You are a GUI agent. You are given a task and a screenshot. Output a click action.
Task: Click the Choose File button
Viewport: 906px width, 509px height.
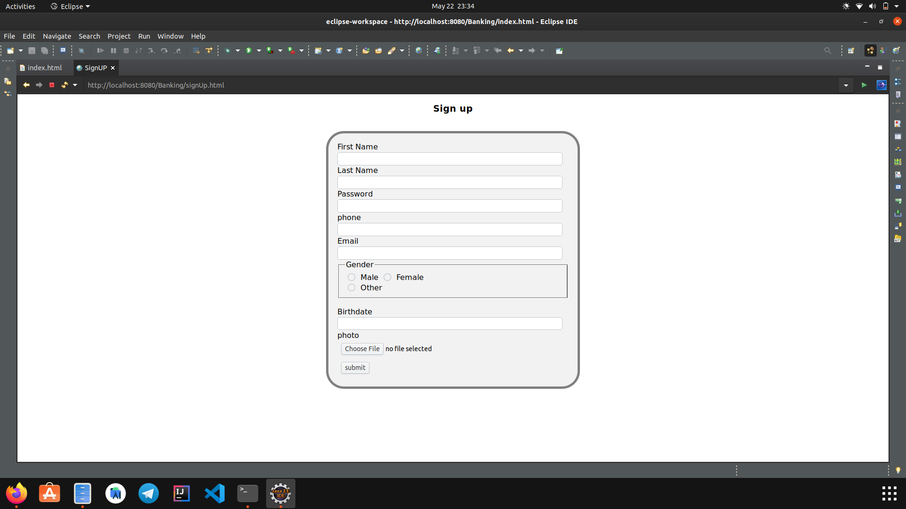(362, 349)
